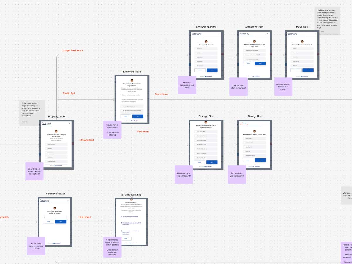Select the "Few Items" connector label
Image resolution: width=352 pixels, height=264 pixels.
point(143,131)
